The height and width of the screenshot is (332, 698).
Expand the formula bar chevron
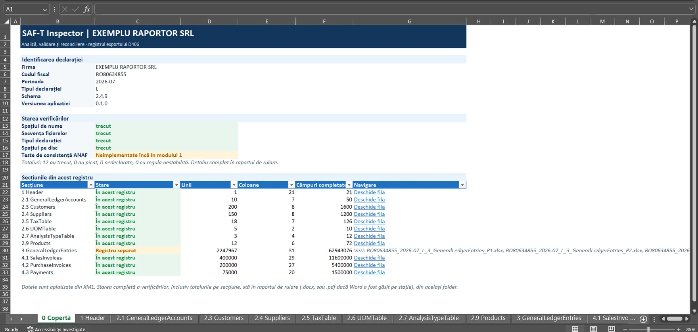[691, 9]
